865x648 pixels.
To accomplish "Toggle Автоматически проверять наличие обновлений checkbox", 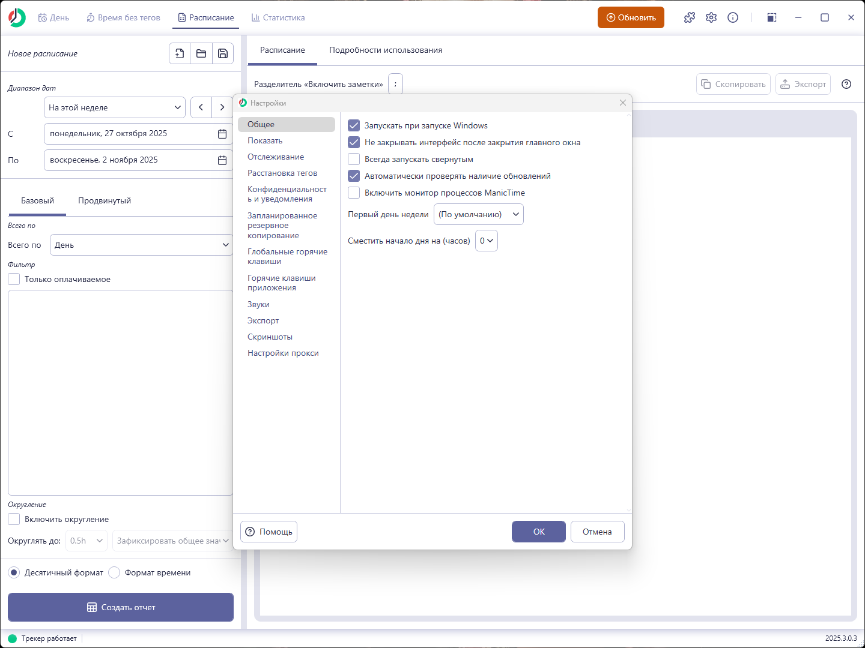I will [354, 176].
